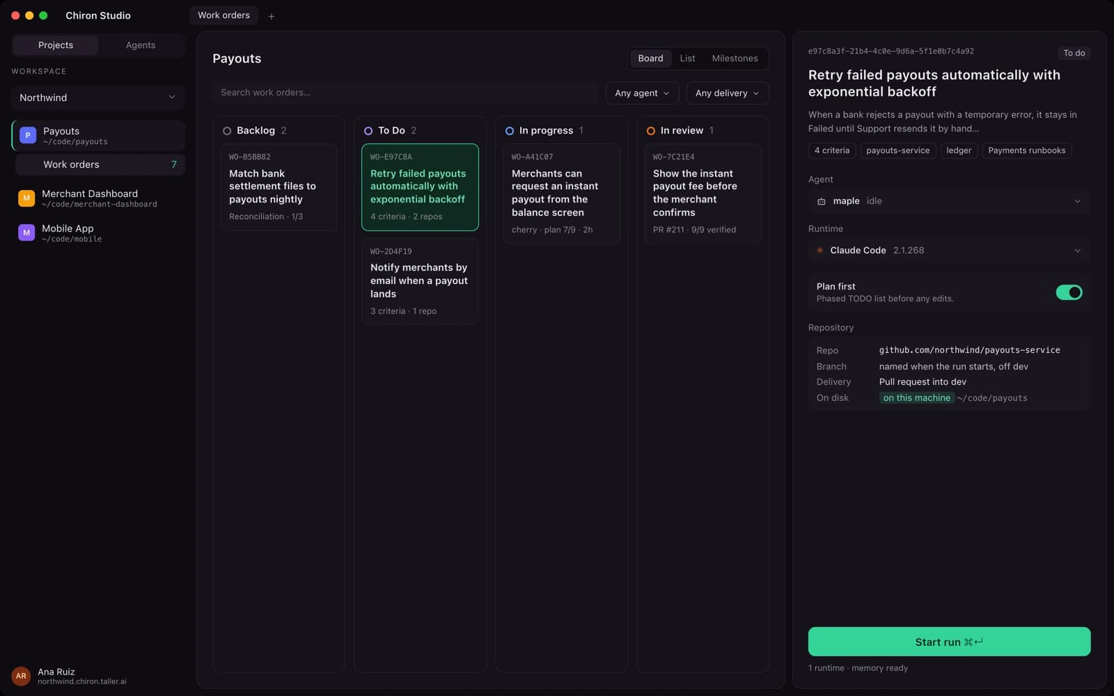The width and height of the screenshot is (1114, 696).
Task: Click the Work orders count 7
Action: [174, 165]
